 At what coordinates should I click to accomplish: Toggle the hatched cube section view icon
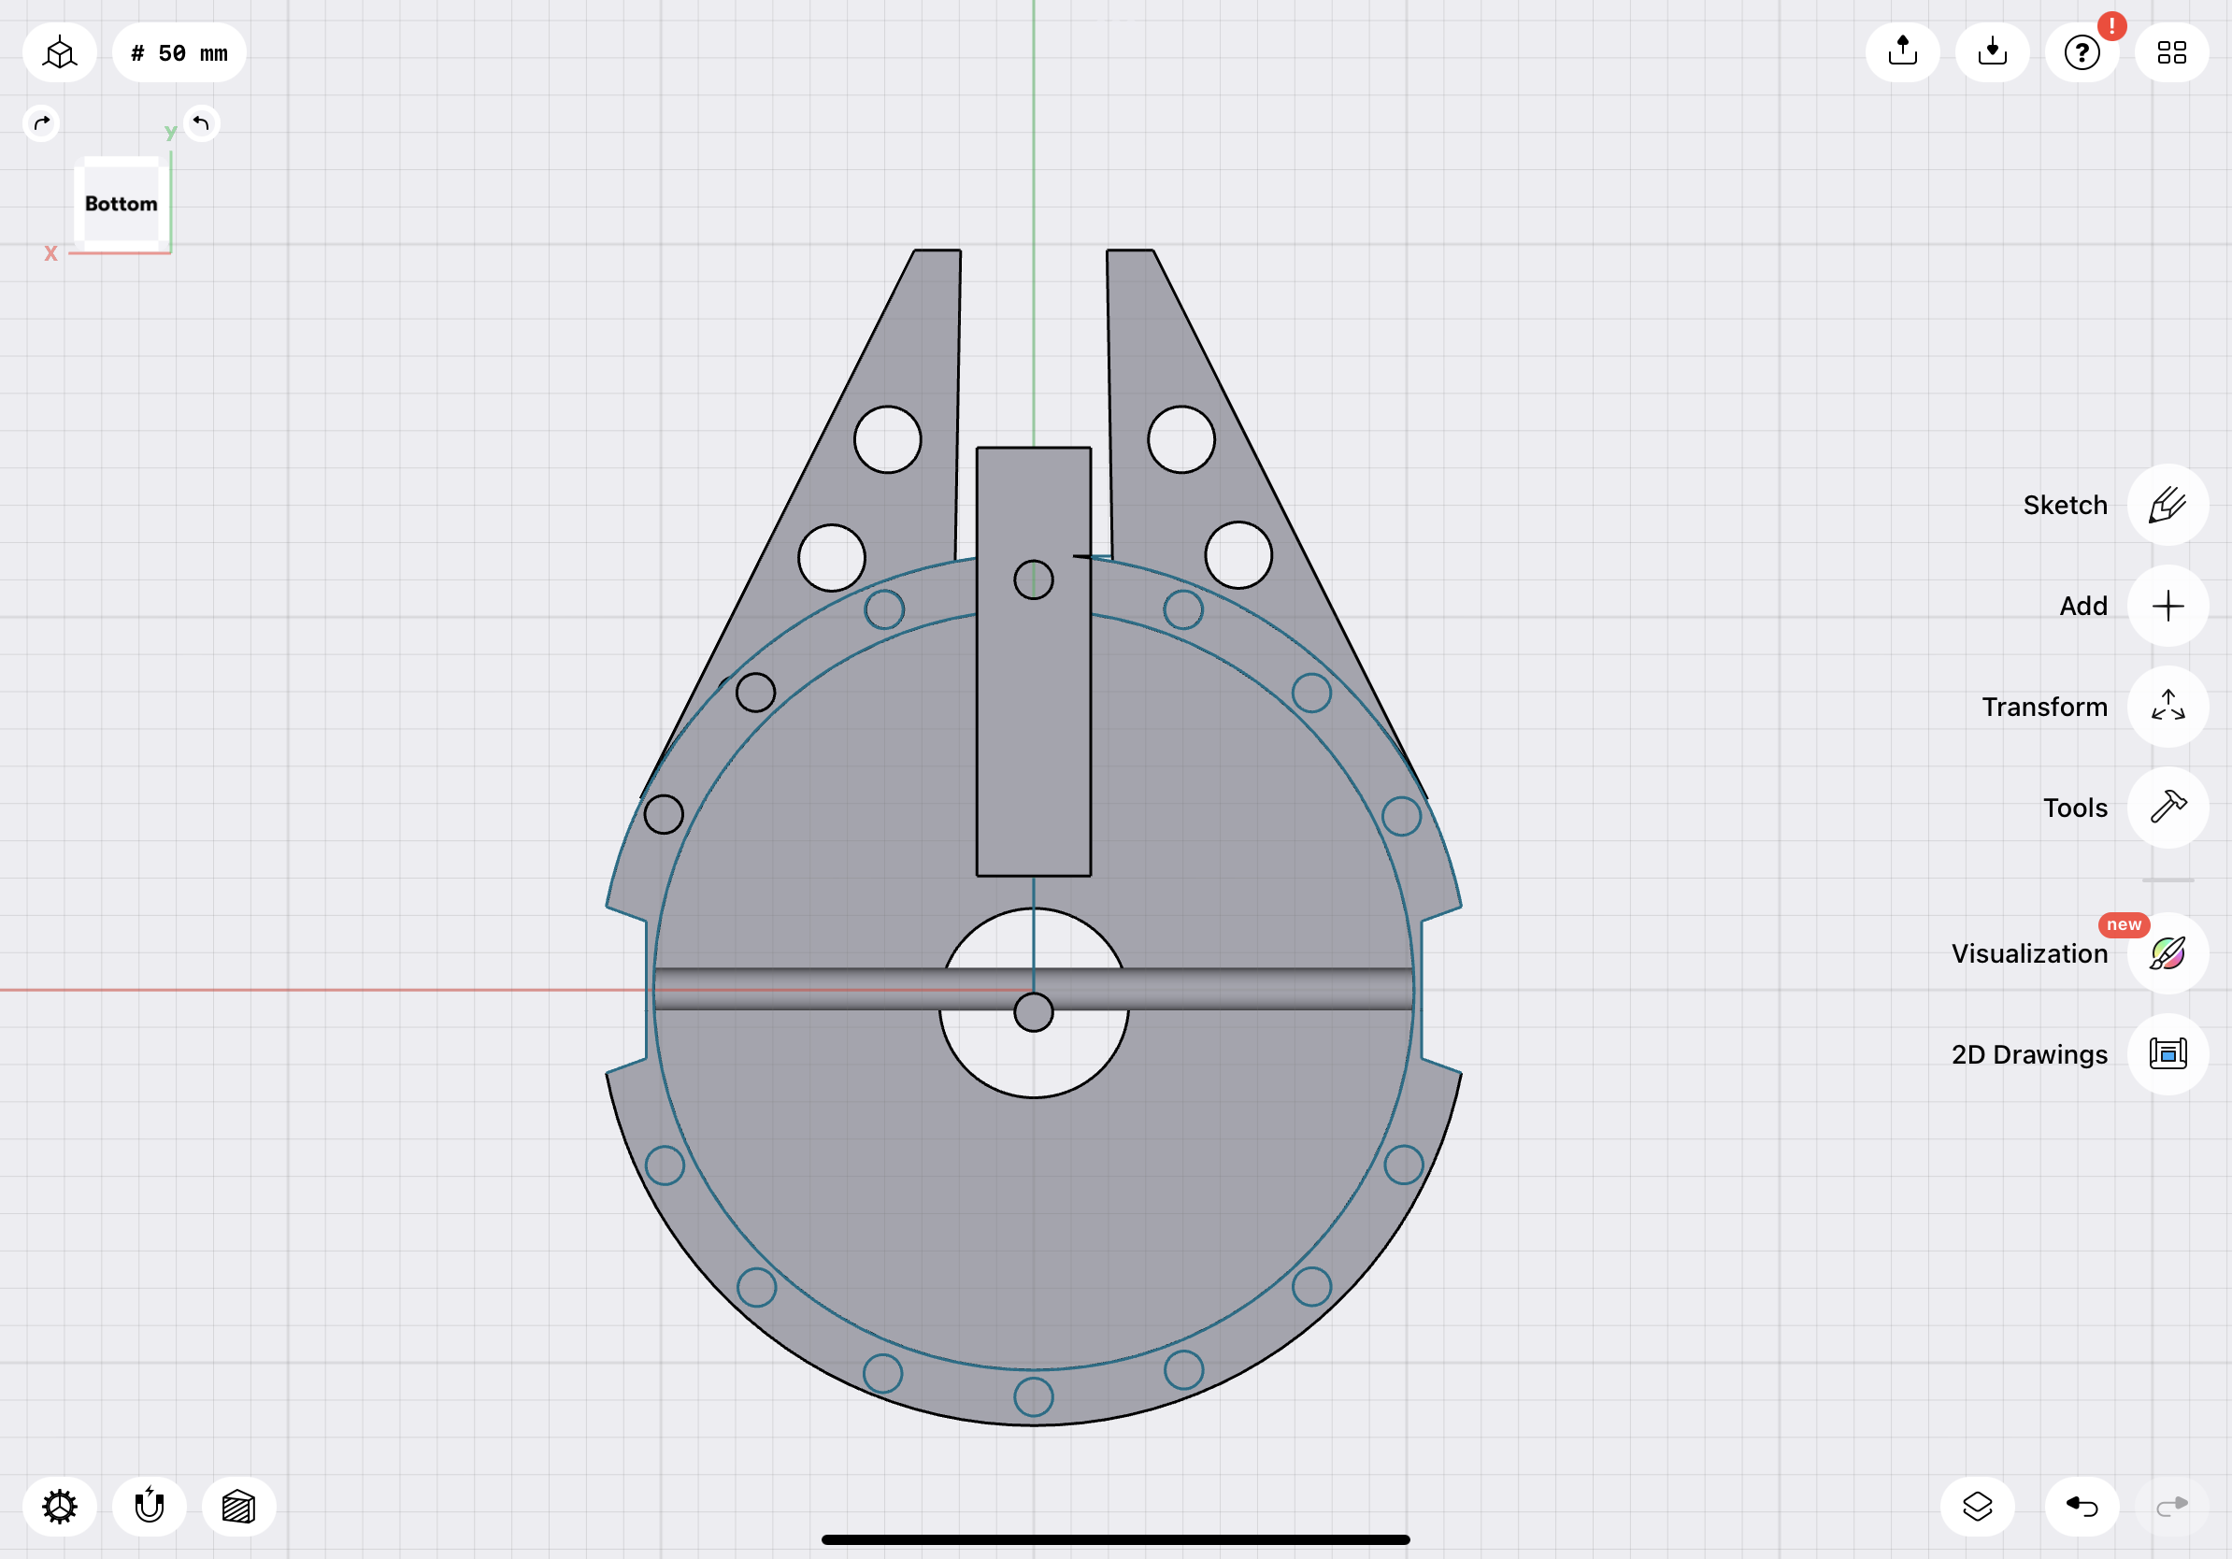(238, 1507)
